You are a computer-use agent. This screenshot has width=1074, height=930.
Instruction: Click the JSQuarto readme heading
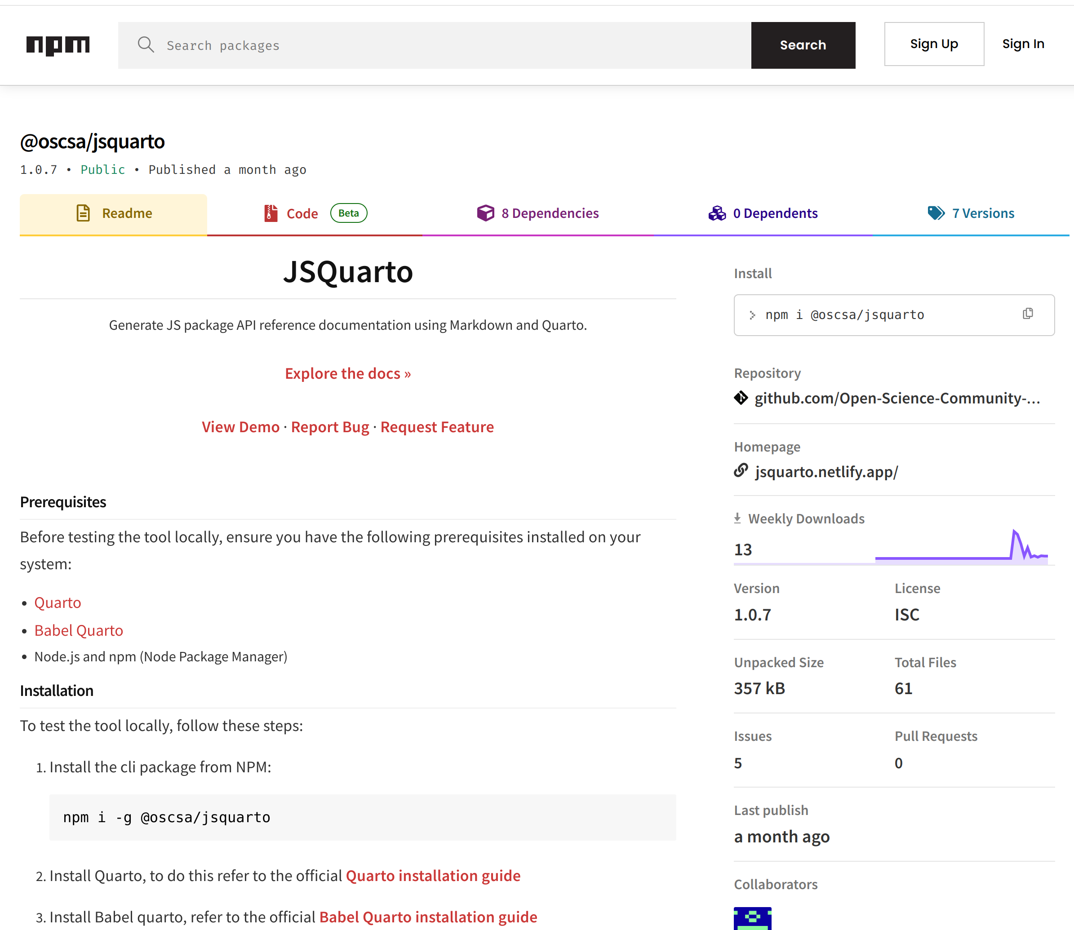(348, 271)
